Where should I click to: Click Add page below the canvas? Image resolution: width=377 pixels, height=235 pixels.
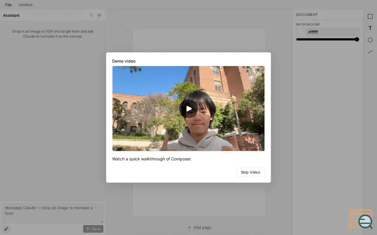coord(199,227)
